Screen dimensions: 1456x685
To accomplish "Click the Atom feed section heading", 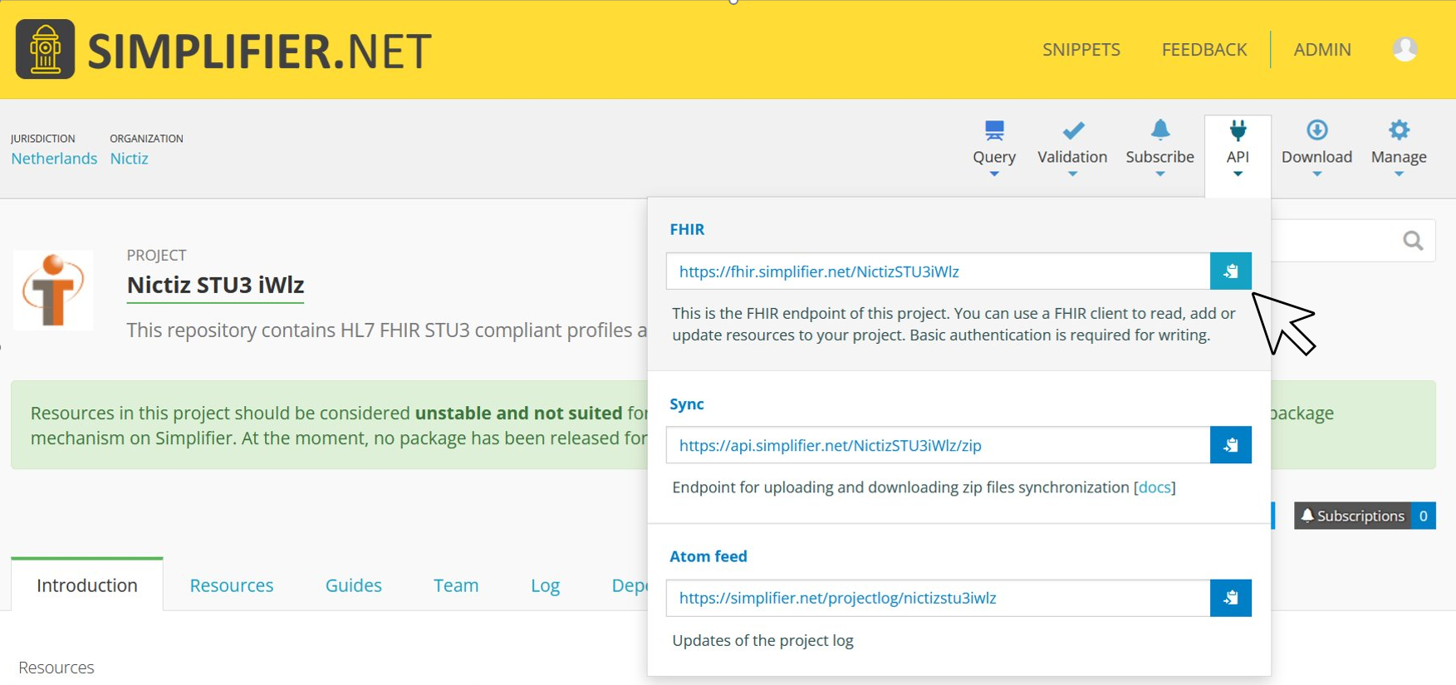I will pos(708,556).
